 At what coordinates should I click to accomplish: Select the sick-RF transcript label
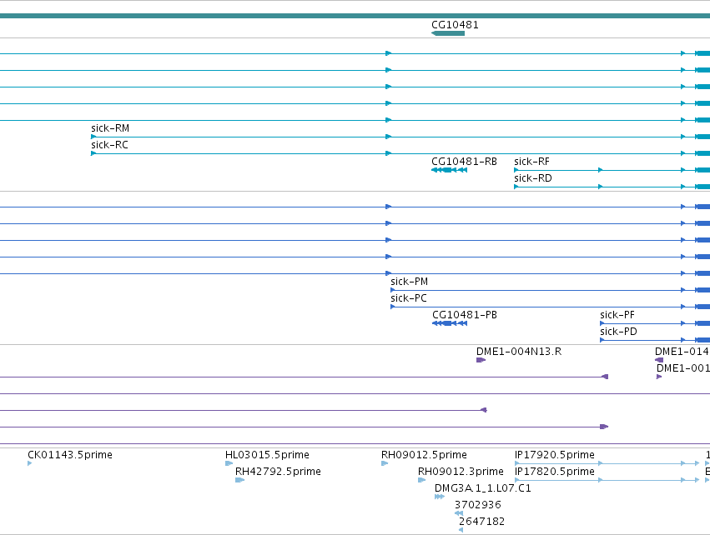[531, 162]
